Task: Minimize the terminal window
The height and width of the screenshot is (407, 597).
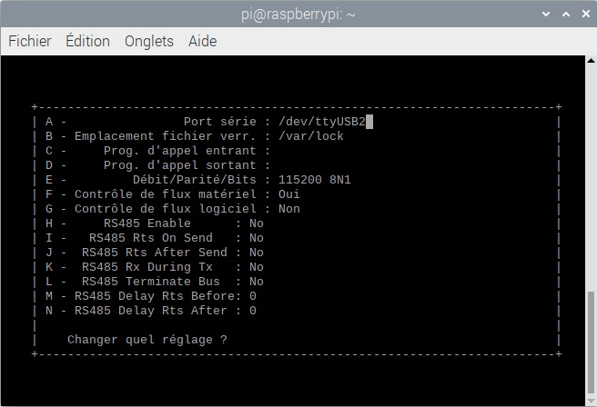Action: [x=544, y=15]
